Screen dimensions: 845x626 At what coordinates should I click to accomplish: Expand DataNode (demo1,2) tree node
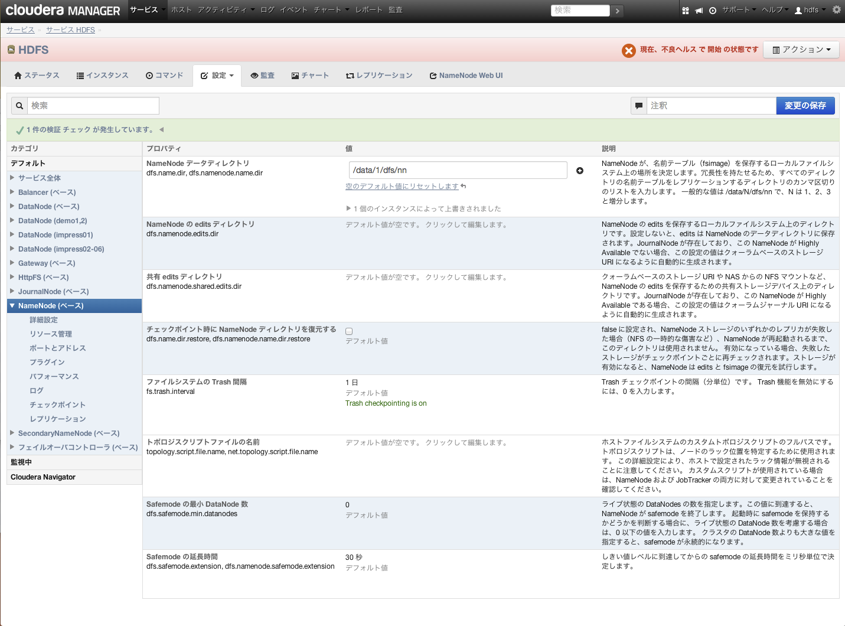[12, 220]
